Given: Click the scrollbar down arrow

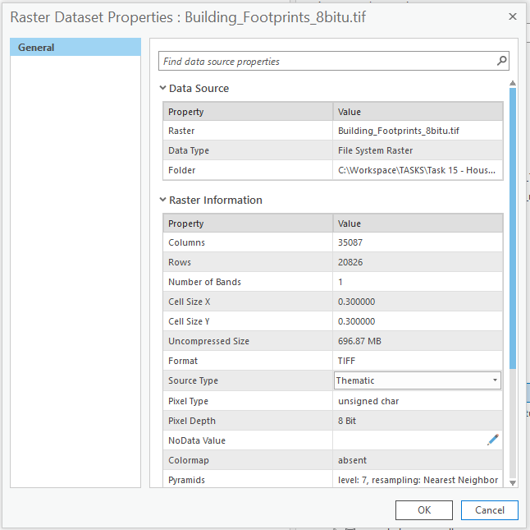Looking at the screenshot, I should pos(513,483).
